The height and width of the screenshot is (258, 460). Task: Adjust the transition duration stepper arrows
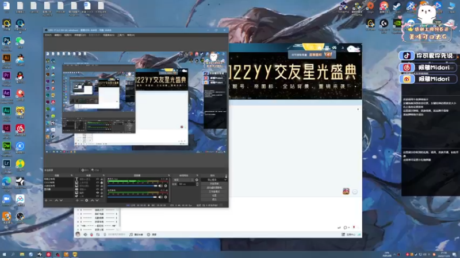click(x=197, y=184)
